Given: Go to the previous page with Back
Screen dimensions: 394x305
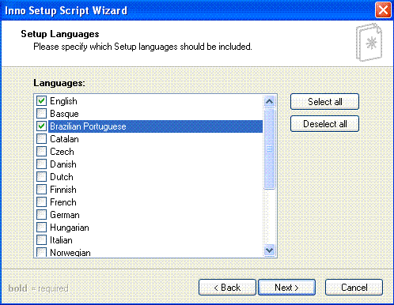Looking at the screenshot, I should tap(227, 288).
